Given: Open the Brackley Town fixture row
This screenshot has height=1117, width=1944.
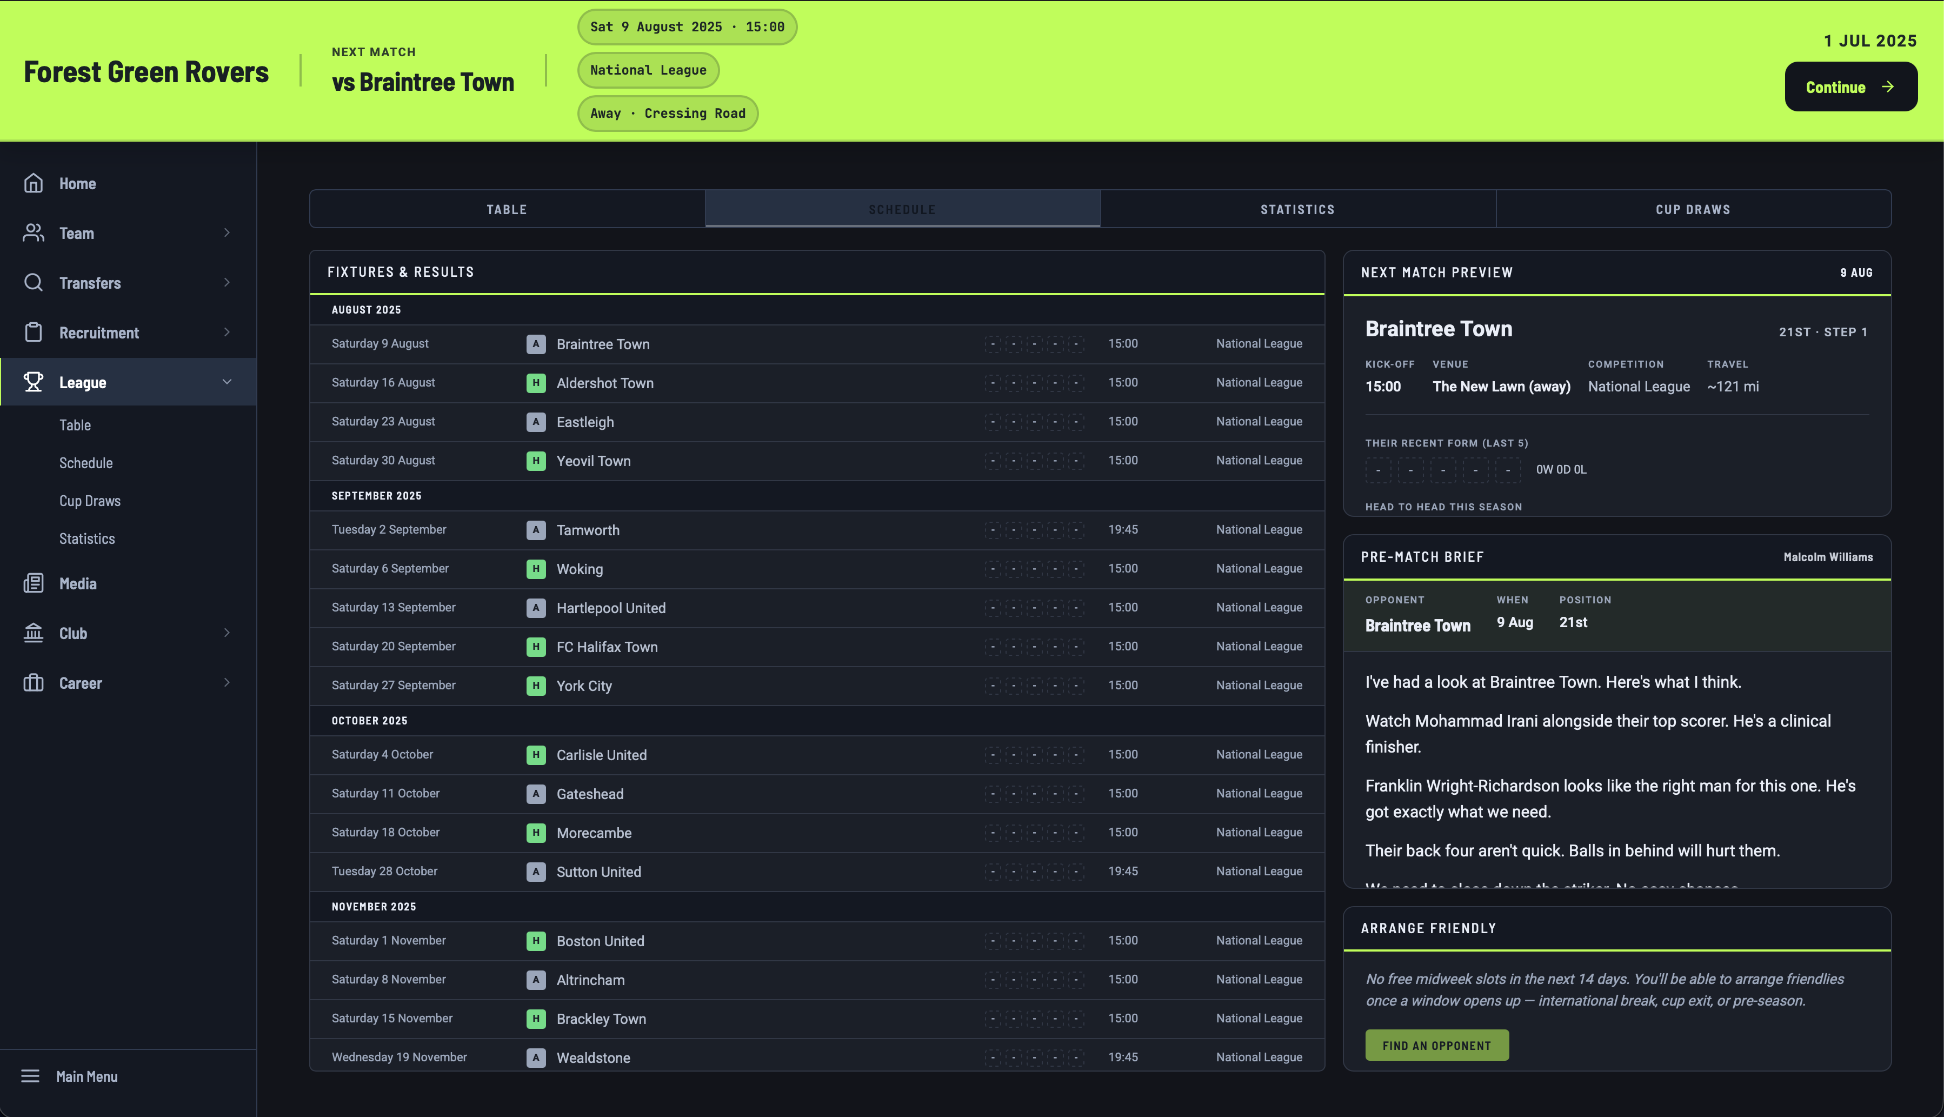Looking at the screenshot, I should tap(817, 1019).
